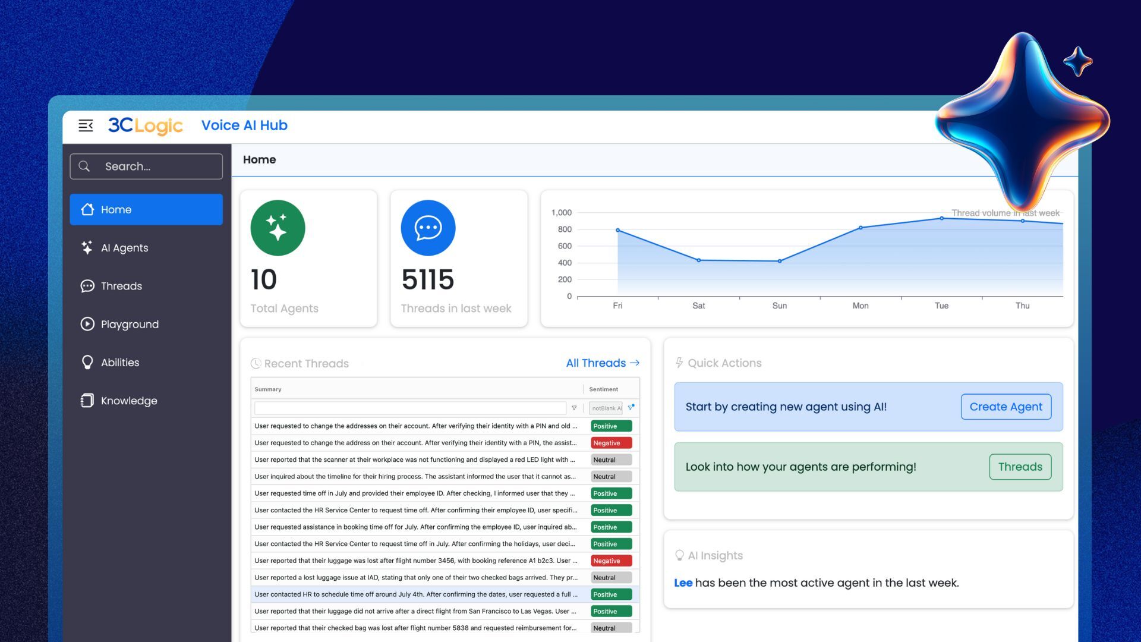Open the Knowledge section
The image size is (1141, 642).
click(128, 401)
